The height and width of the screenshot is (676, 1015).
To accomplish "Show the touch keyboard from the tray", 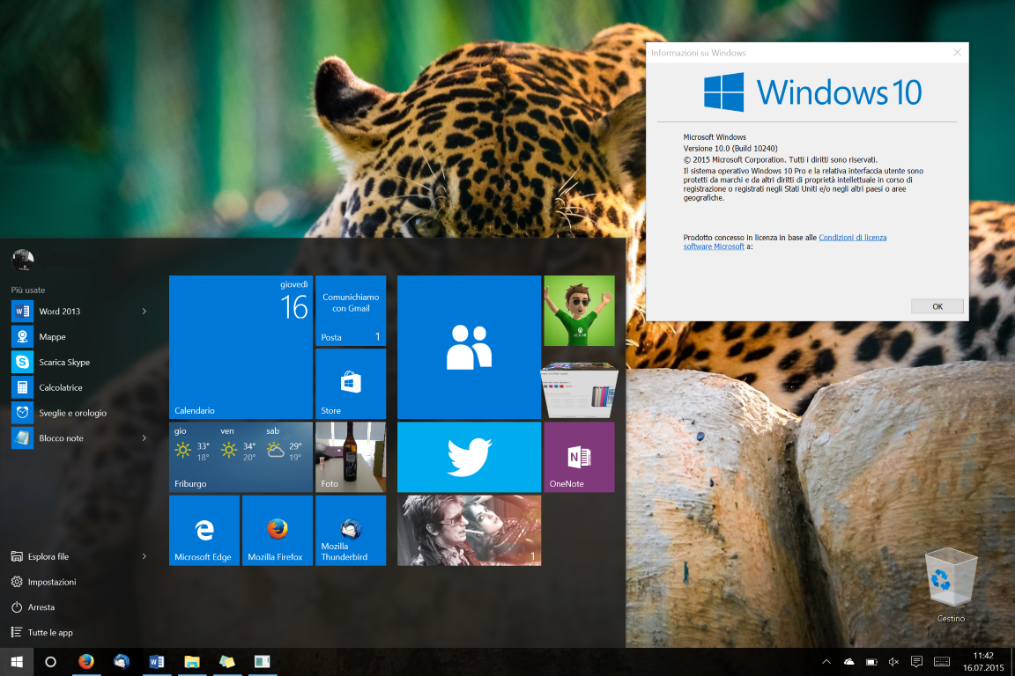I will 942,662.
